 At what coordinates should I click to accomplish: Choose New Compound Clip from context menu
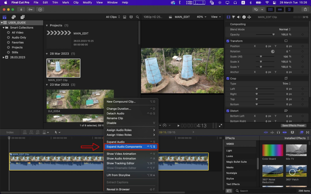point(131,102)
